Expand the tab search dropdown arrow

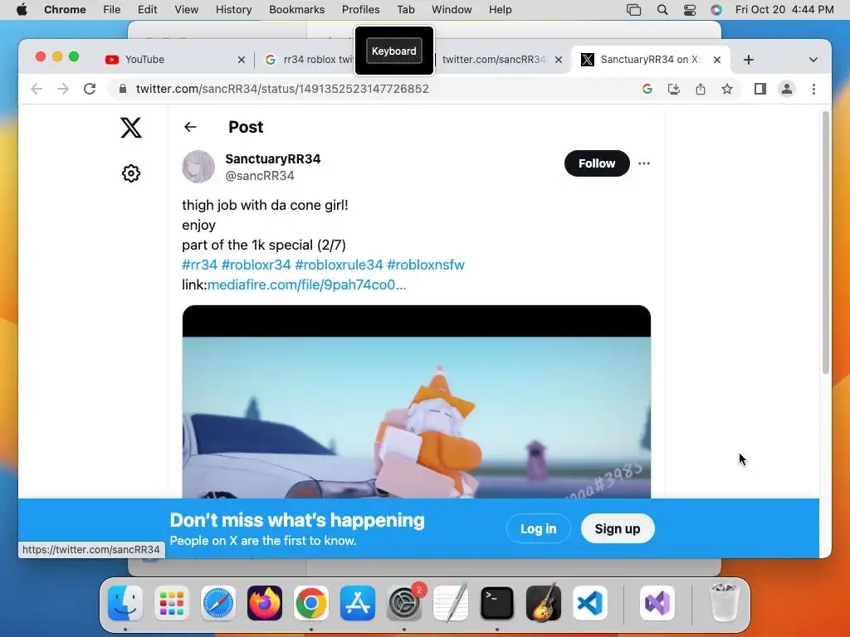point(813,60)
